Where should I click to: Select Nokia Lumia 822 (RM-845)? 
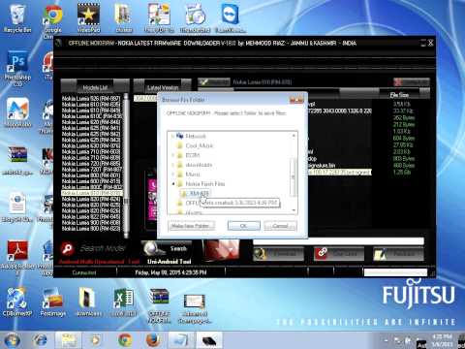[x=91, y=216]
